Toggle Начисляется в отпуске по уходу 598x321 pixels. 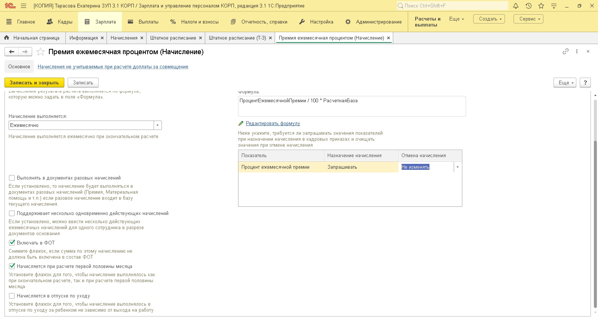12,296
